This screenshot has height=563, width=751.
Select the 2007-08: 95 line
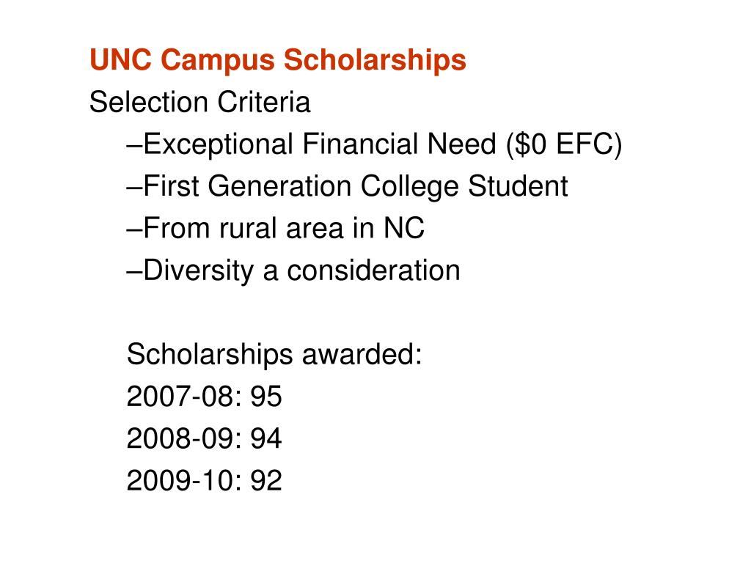click(205, 397)
